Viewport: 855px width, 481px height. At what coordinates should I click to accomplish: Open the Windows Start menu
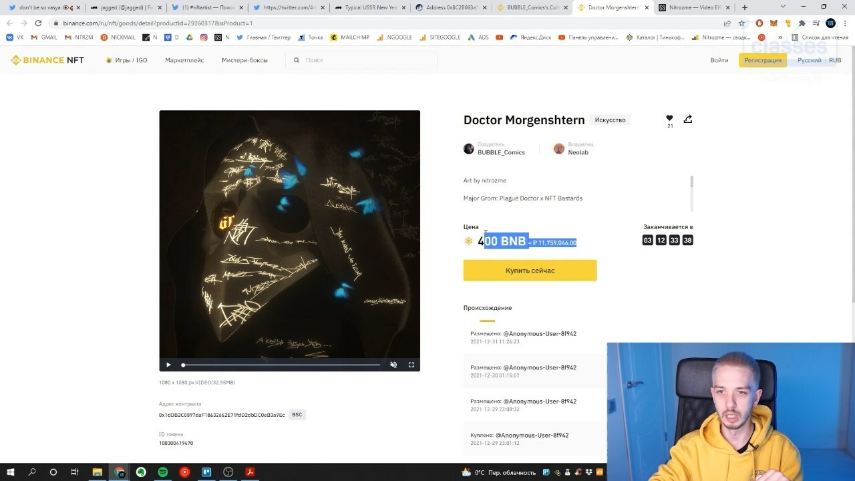pyautogui.click(x=11, y=472)
